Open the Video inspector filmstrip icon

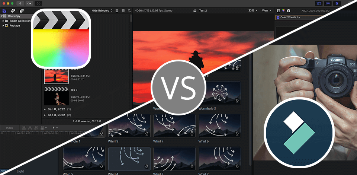[279, 10]
